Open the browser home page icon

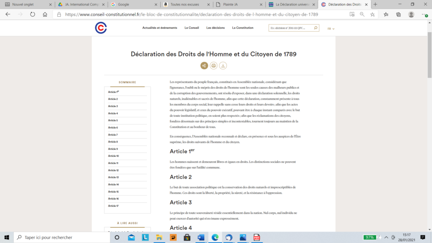(x=45, y=14)
